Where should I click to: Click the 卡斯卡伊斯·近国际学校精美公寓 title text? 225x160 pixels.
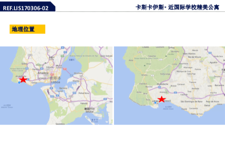pyautogui.click(x=177, y=7)
